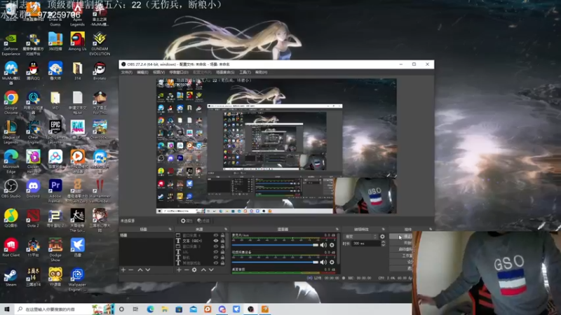Open Epic Games Launcher desktop shortcut
Viewport: 561px width, 315px height.
(55, 132)
